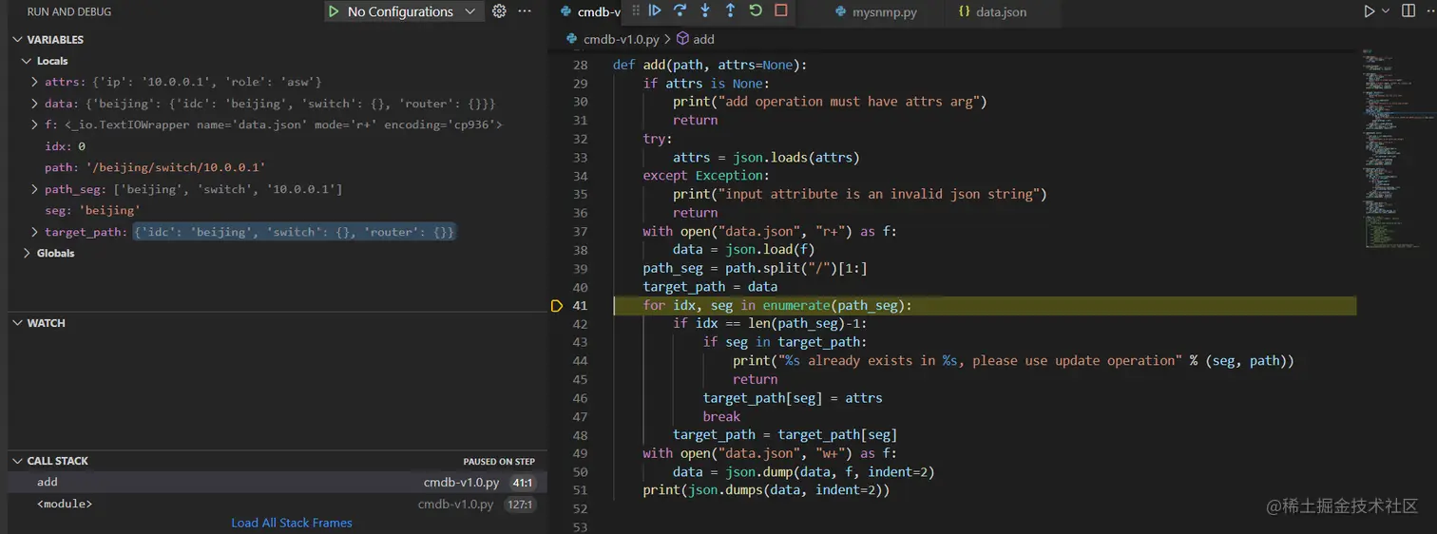The height and width of the screenshot is (534, 1437).
Task: Start debugging with green play arrow
Action: (x=334, y=11)
